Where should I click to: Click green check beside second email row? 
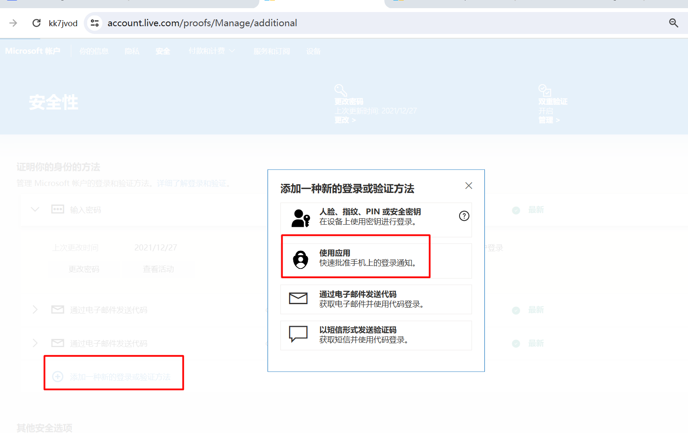point(516,344)
